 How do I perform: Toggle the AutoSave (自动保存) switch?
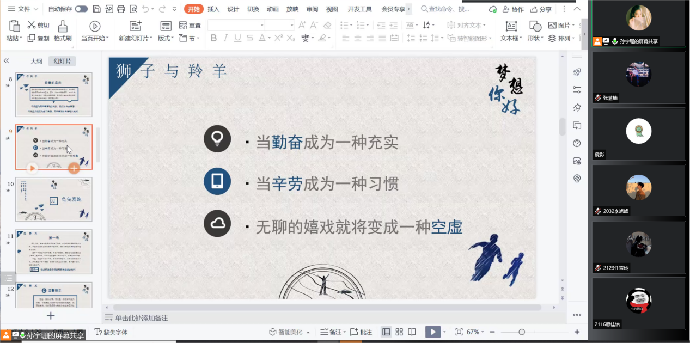[x=81, y=9]
